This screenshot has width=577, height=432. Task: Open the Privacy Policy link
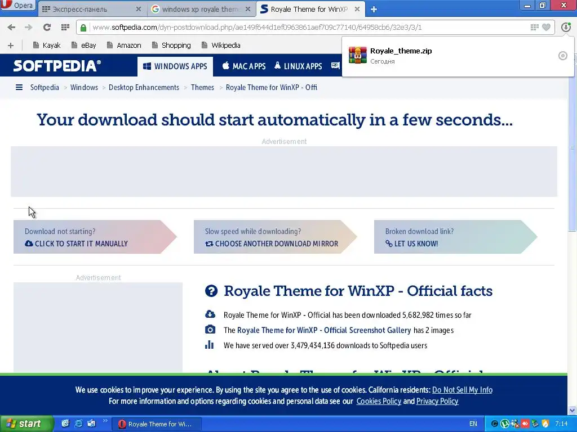click(437, 401)
